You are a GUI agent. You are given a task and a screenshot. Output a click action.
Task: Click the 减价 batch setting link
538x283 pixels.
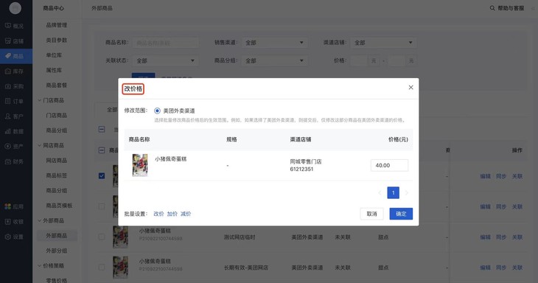[186, 214]
